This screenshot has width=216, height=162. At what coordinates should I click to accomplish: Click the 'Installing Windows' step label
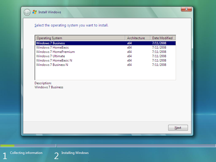click(x=75, y=153)
